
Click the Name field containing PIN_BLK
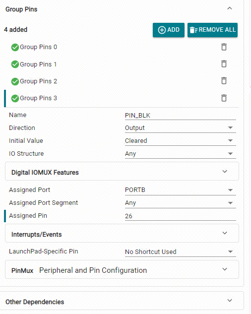[x=180, y=116]
